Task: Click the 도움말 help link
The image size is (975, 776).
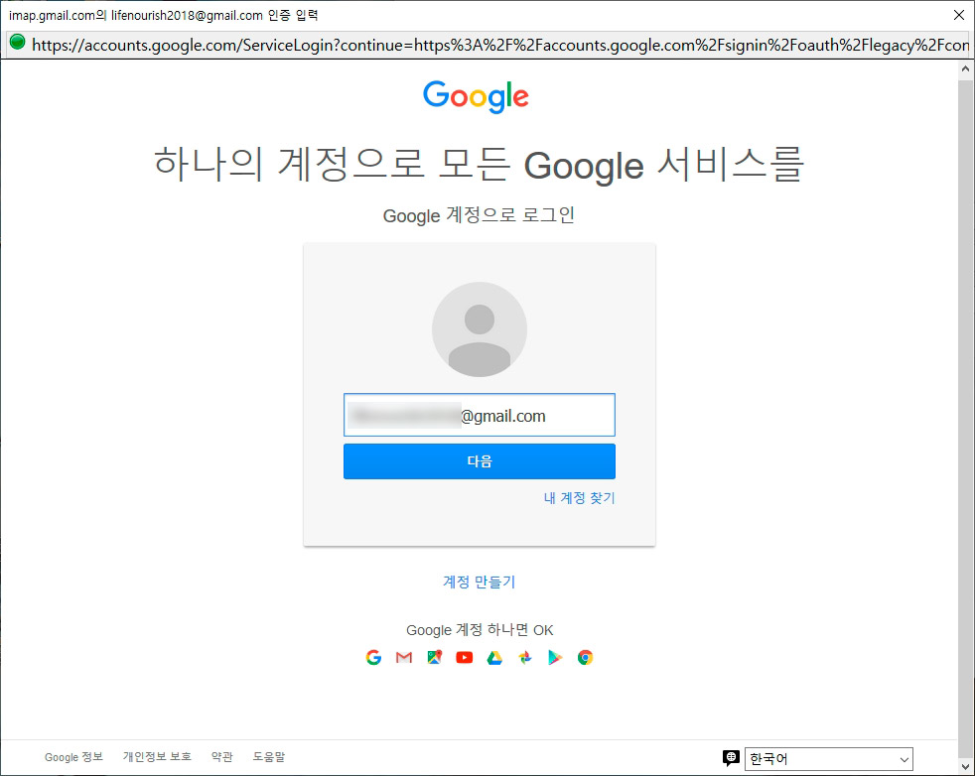Action: click(x=267, y=756)
